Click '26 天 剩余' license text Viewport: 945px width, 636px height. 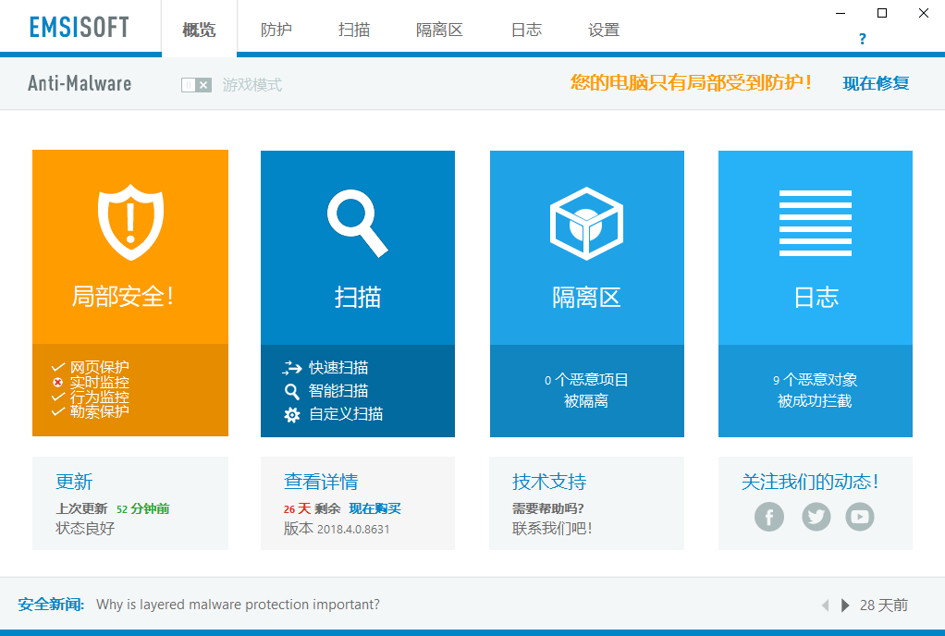point(313,509)
